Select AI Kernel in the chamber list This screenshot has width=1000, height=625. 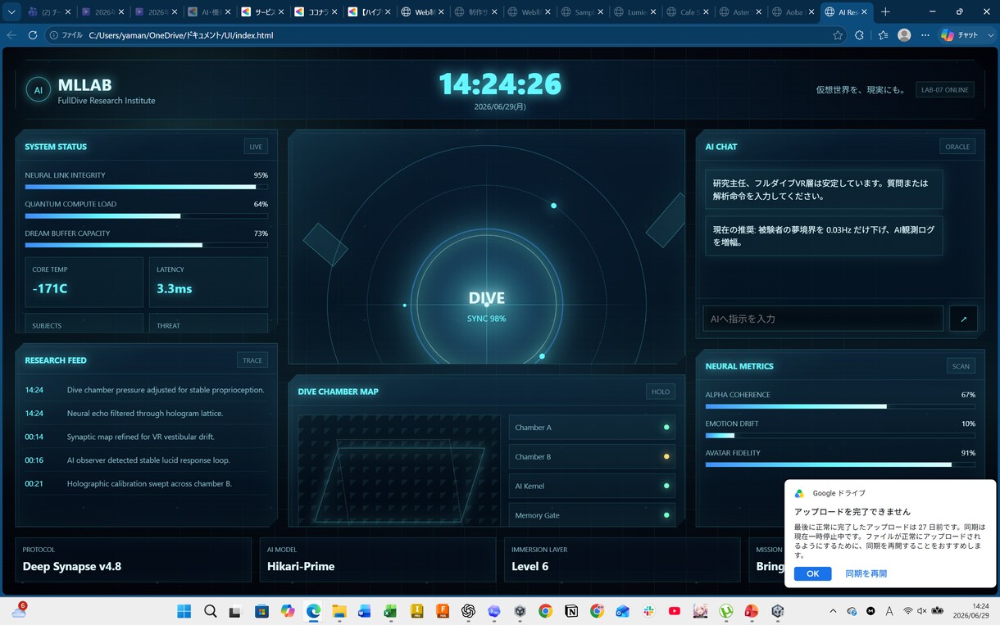coord(592,486)
